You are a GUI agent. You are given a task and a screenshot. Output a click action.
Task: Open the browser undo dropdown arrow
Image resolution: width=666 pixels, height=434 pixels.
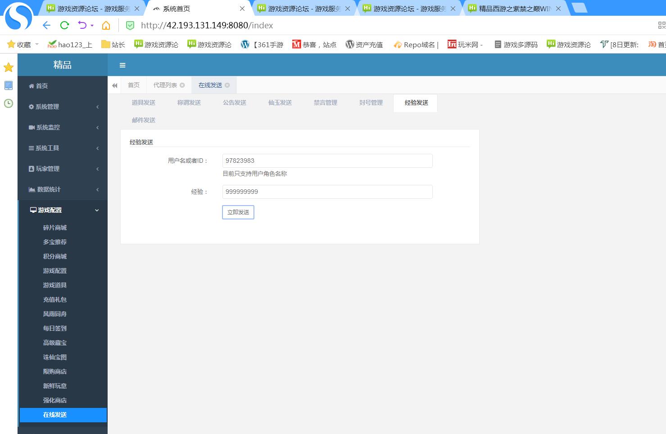tap(92, 26)
